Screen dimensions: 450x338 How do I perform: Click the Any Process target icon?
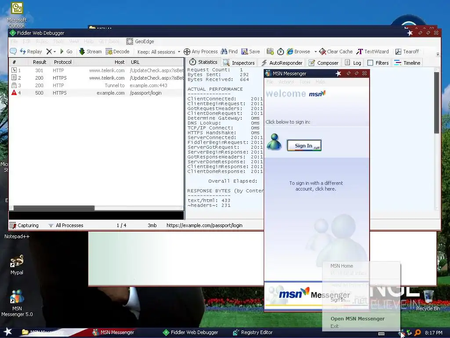point(187,52)
